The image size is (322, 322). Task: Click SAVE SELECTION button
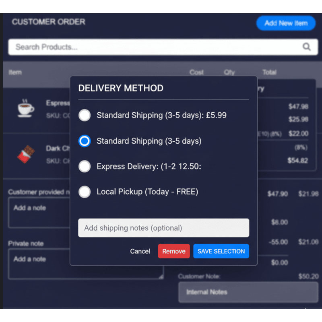pyautogui.click(x=221, y=251)
